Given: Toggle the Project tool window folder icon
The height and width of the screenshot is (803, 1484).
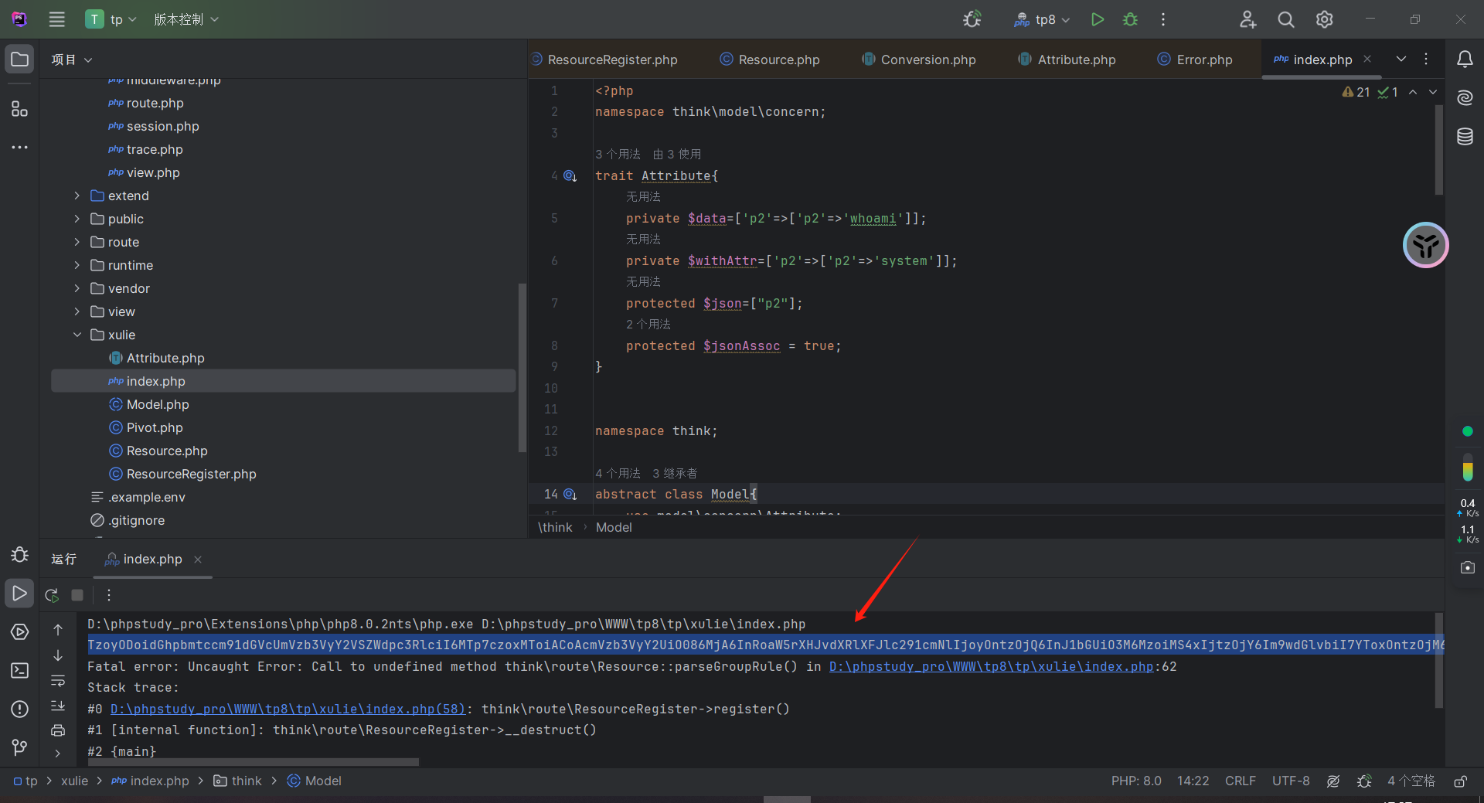Looking at the screenshot, I should click(20, 60).
